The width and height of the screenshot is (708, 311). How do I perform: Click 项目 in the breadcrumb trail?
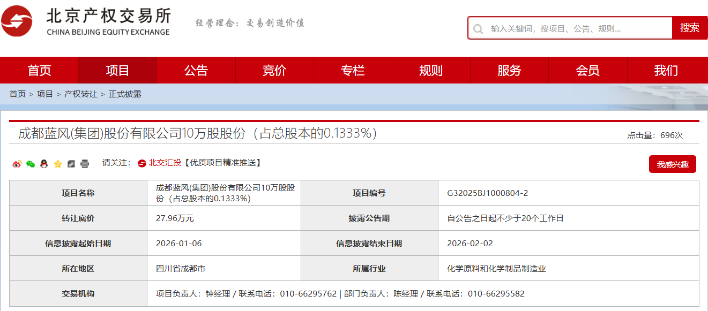coord(45,94)
